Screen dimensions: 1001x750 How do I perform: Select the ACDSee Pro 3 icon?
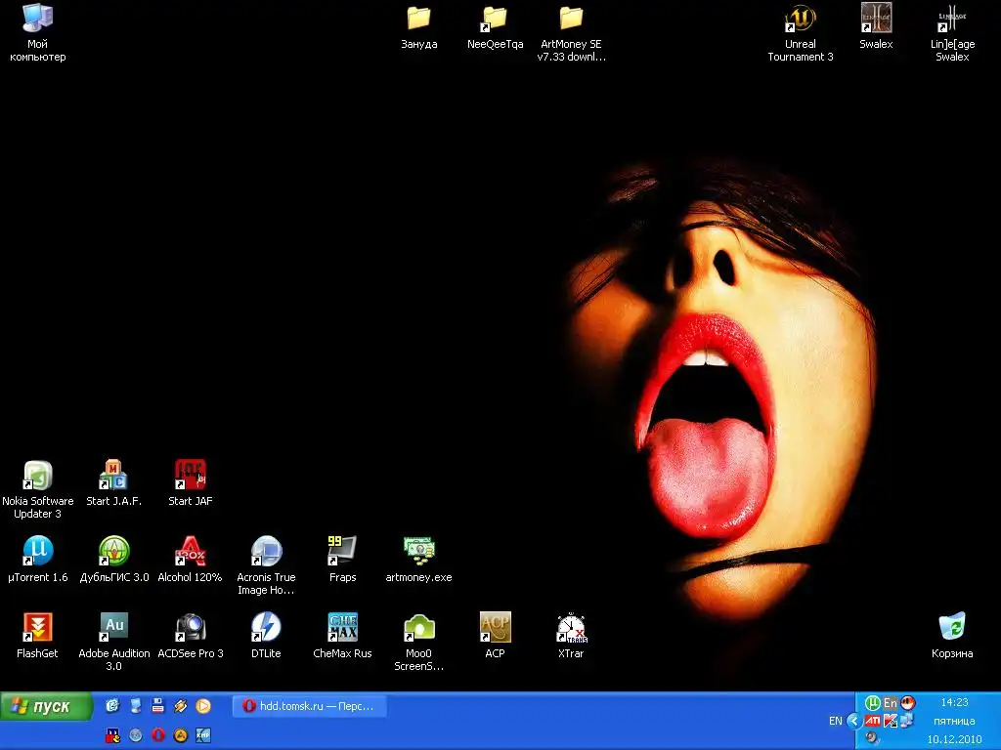tap(190, 627)
